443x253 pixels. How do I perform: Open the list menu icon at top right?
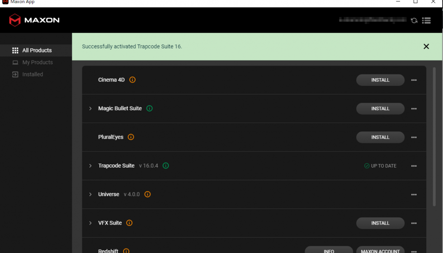[426, 20]
